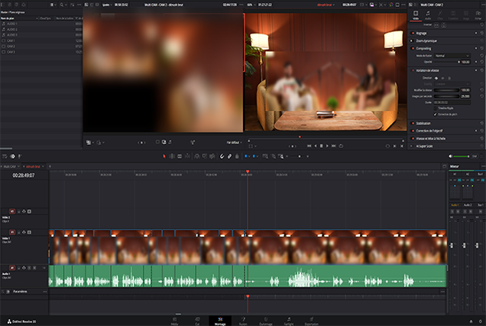Viewport: 486px width, 326px height.
Task: Open the Audio tab in the inspector
Action: click(427, 15)
